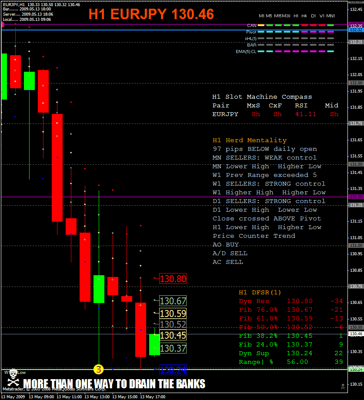This screenshot has height=400, width=364.
Task: Click the RSI value 41.11
Action: 306,114
